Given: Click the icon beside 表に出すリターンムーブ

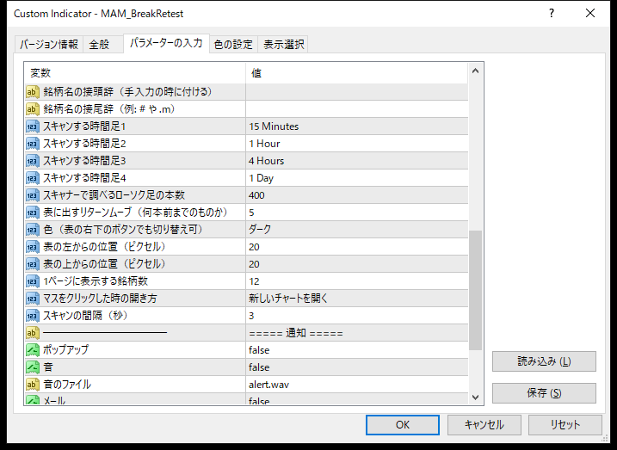Looking at the screenshot, I should click(33, 213).
